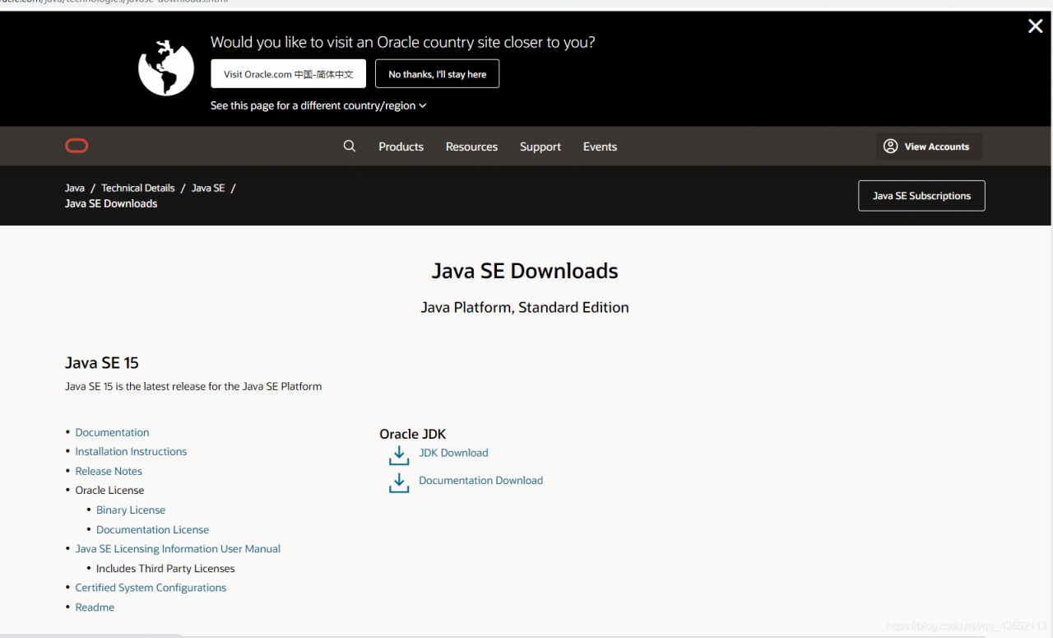
Task: Click Visit Oracle.com China button
Action: point(288,74)
